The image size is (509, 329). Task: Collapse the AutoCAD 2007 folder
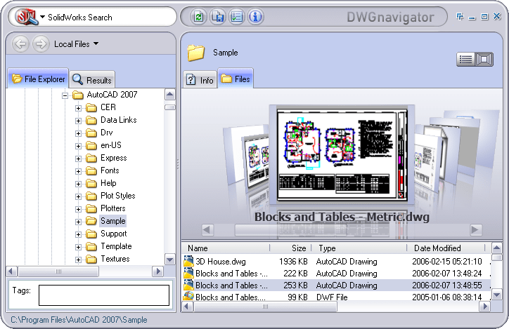(65, 95)
